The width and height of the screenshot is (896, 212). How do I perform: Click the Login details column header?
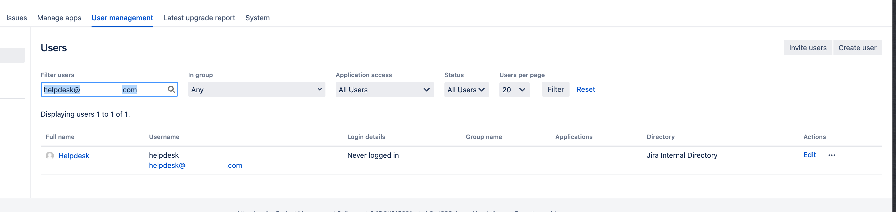366,137
